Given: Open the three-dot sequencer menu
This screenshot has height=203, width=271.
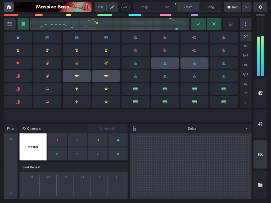Looking at the screenshot, I should (x=246, y=24).
